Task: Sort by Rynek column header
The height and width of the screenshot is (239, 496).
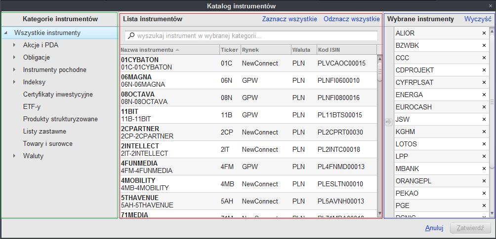Action: click(266, 50)
